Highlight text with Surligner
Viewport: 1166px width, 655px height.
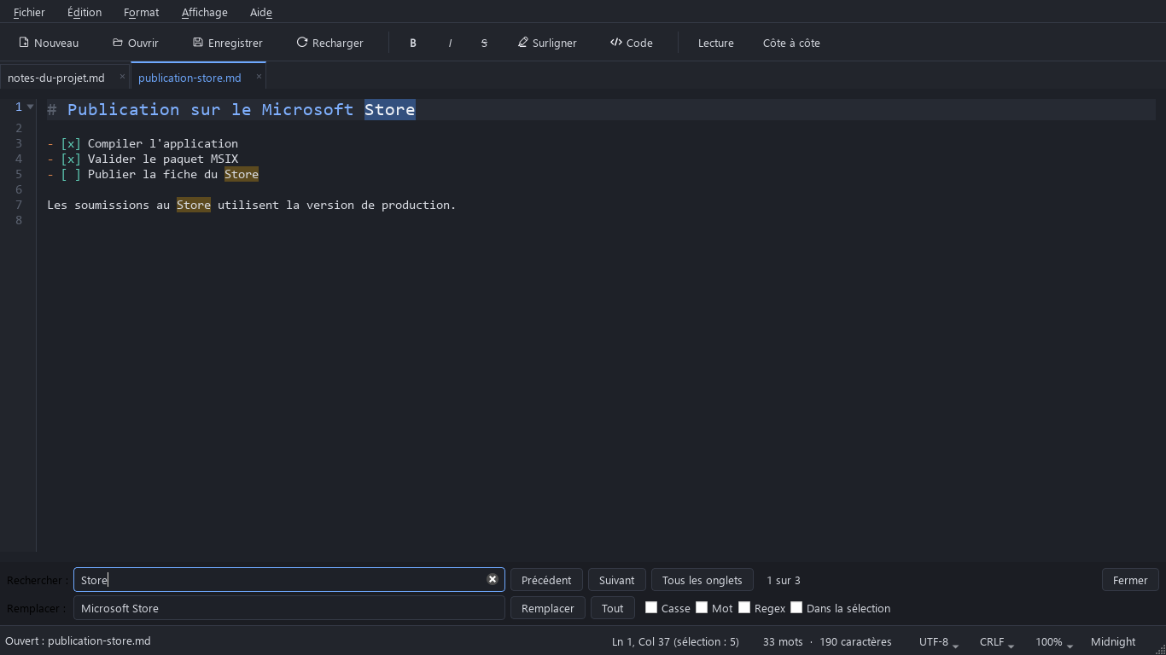[x=547, y=43]
